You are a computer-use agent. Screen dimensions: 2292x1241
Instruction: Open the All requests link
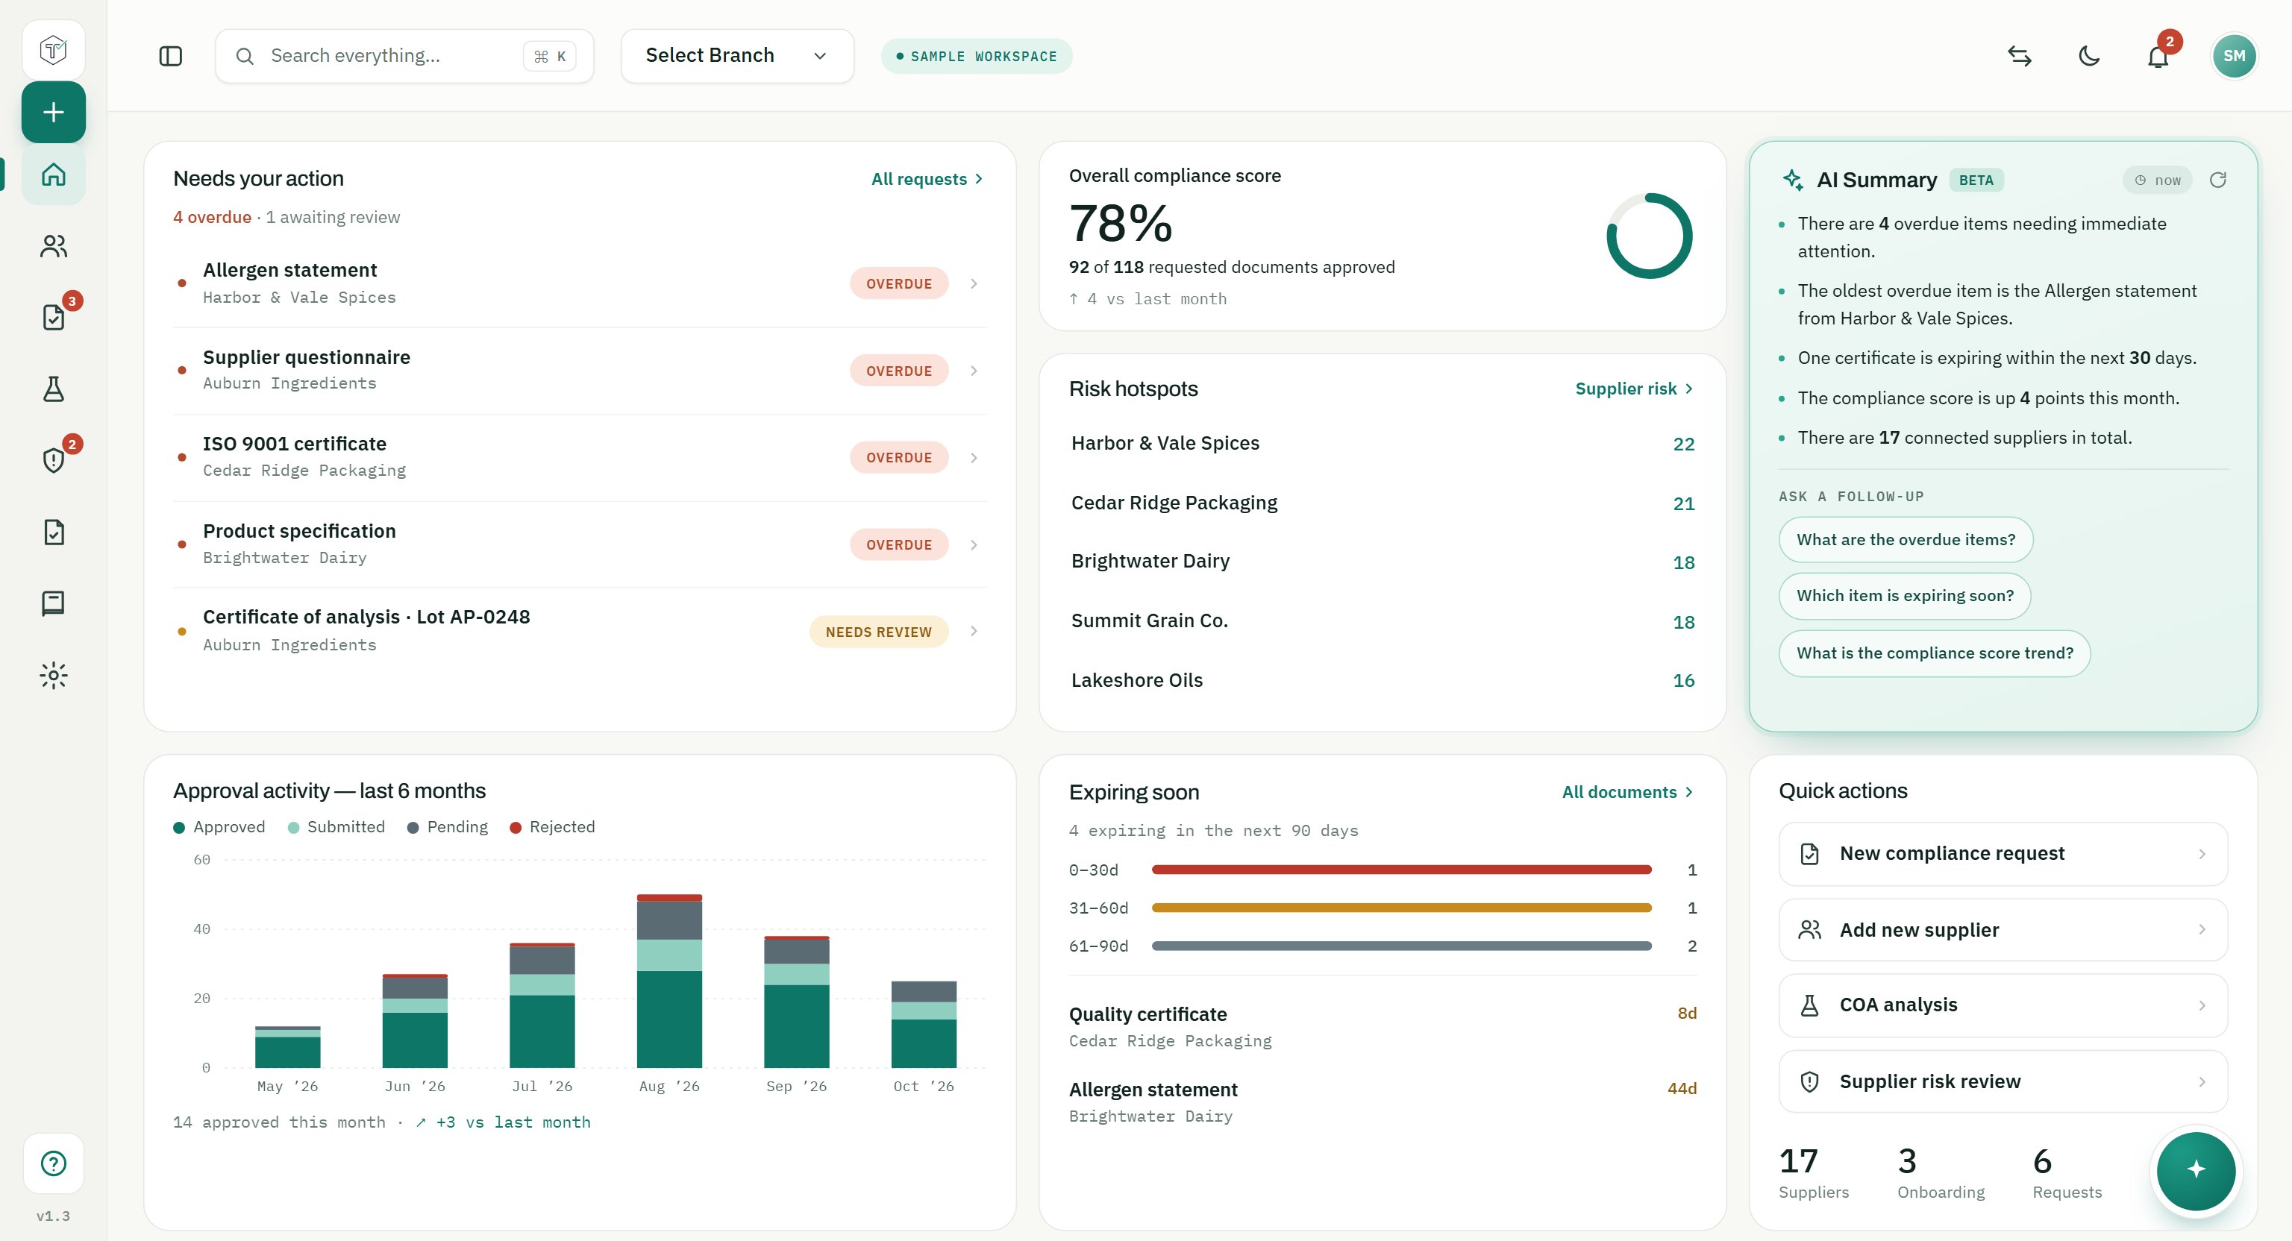point(927,179)
